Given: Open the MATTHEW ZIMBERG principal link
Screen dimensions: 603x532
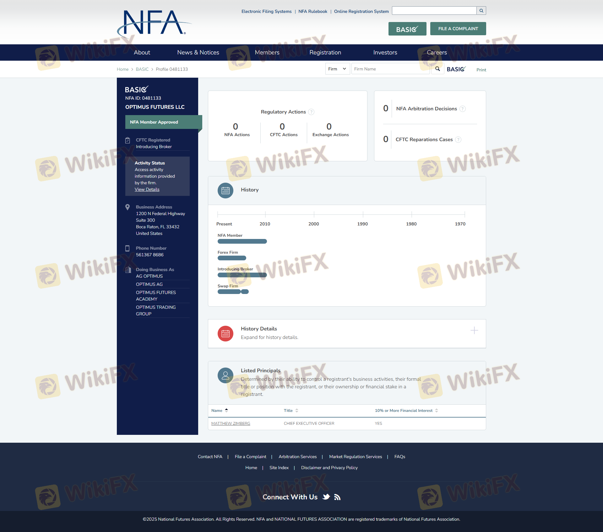Looking at the screenshot, I should point(231,424).
